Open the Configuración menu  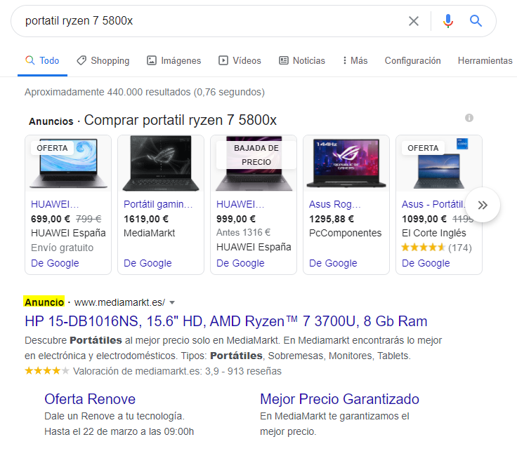(412, 61)
